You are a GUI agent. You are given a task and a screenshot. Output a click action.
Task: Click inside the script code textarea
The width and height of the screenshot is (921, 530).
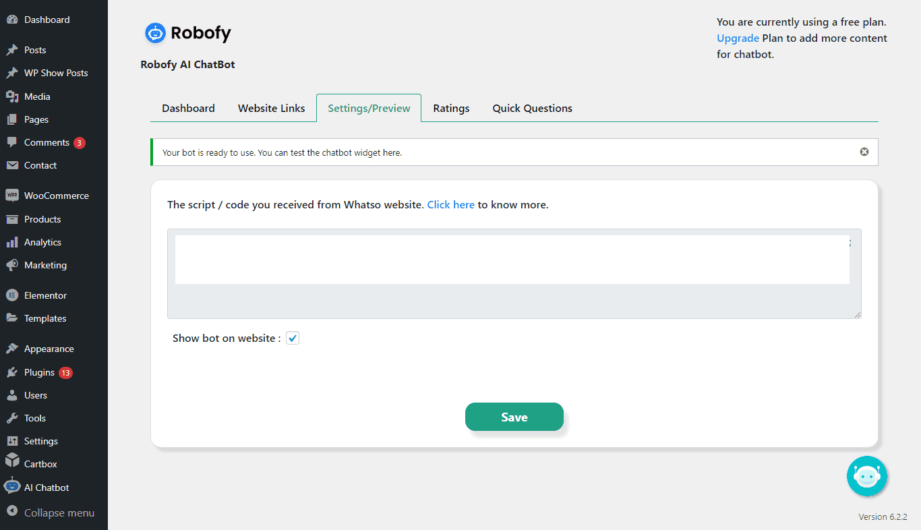tap(514, 274)
